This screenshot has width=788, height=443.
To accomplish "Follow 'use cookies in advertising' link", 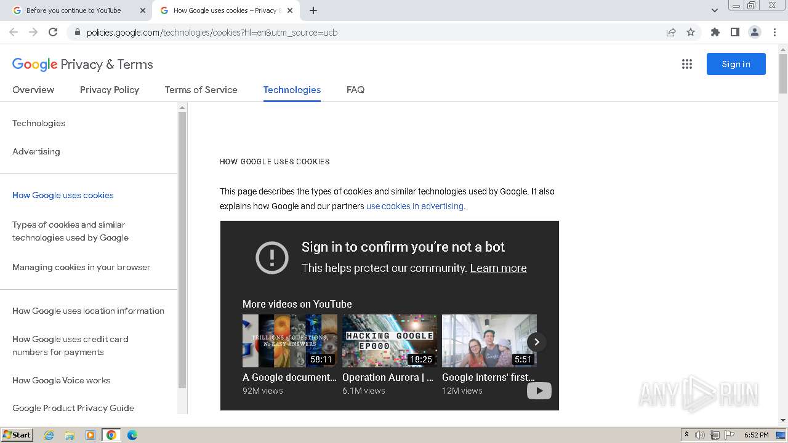I will coord(415,206).
